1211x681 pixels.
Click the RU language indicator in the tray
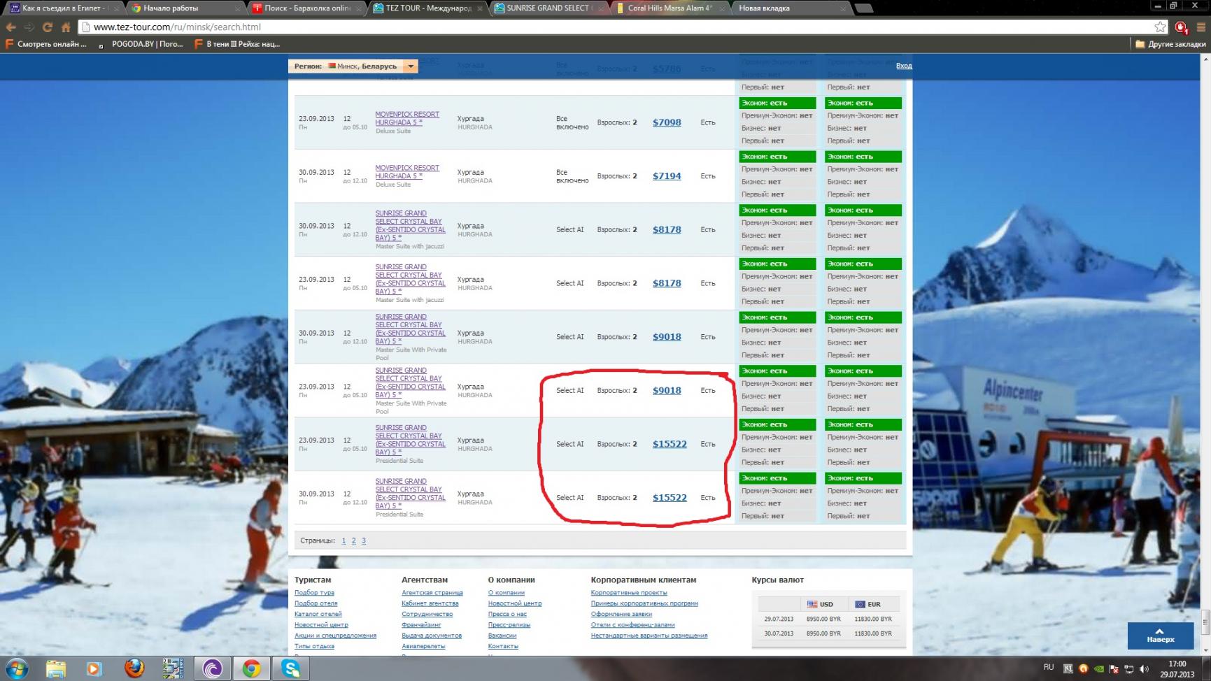[1048, 668]
